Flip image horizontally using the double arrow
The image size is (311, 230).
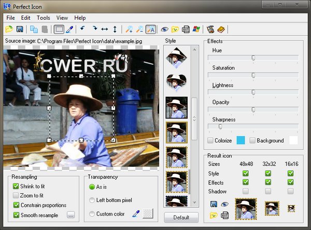tap(105, 29)
